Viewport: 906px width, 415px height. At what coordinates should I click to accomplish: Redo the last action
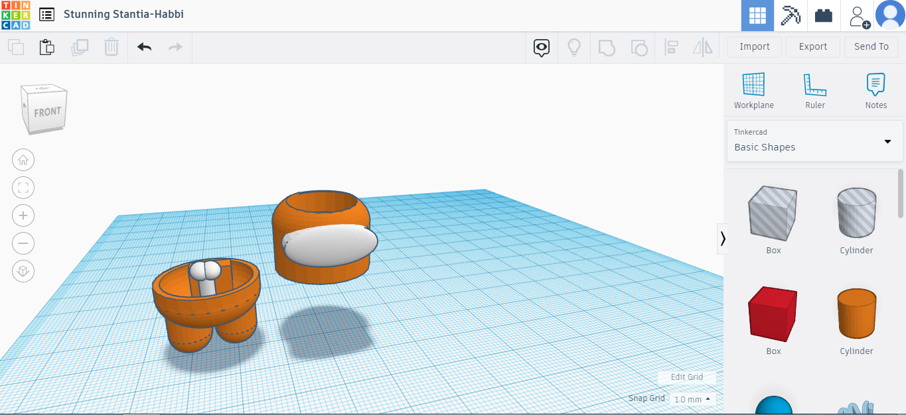pos(175,47)
